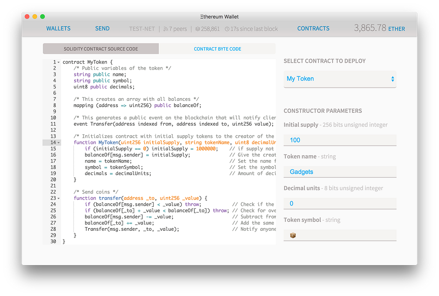Click the Initial supply field showing 100
The height and width of the screenshot is (296, 439).
340,140
